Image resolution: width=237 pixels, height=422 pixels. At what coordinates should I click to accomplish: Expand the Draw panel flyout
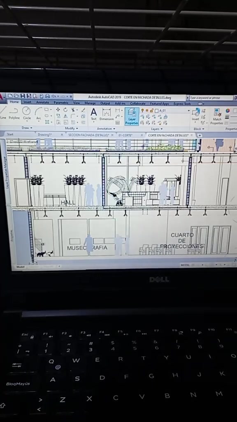pos(27,128)
